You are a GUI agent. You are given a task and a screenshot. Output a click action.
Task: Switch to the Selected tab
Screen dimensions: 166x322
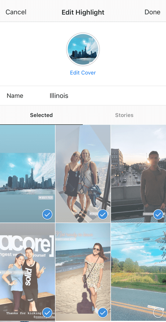click(41, 115)
